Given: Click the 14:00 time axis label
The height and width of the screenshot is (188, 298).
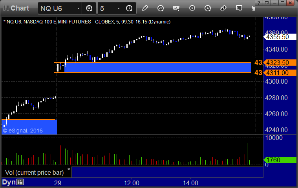Looking at the screenshot, I should coord(190,183).
